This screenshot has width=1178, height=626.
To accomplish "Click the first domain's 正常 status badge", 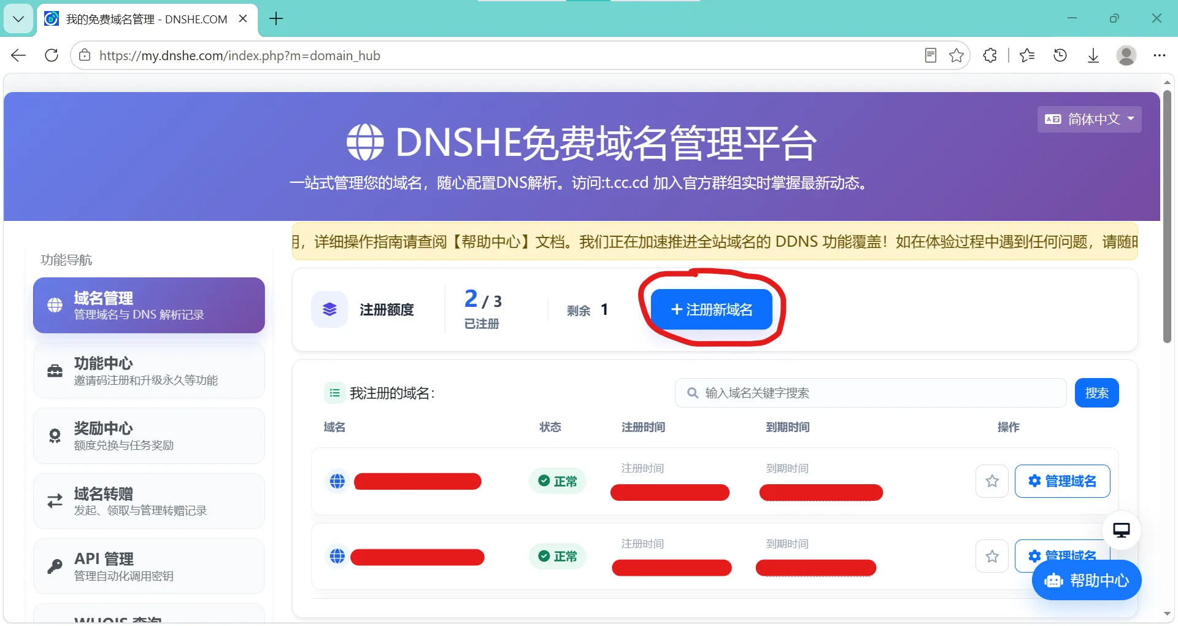I will click(x=557, y=481).
